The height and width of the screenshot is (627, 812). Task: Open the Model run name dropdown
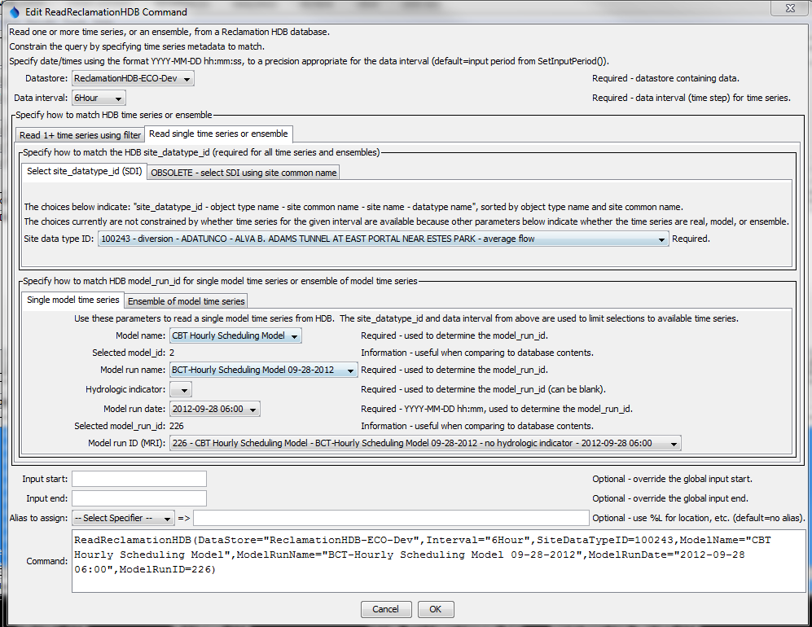(349, 369)
